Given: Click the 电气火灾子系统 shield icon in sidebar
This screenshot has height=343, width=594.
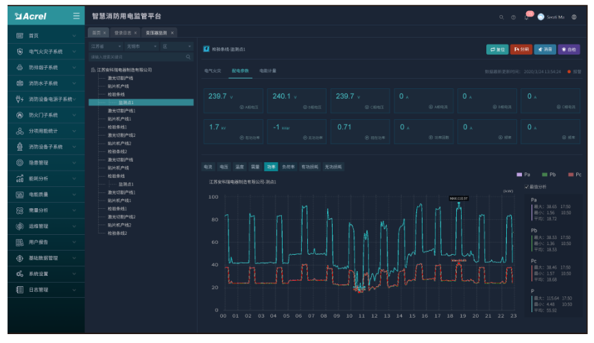Looking at the screenshot, I should coord(20,51).
